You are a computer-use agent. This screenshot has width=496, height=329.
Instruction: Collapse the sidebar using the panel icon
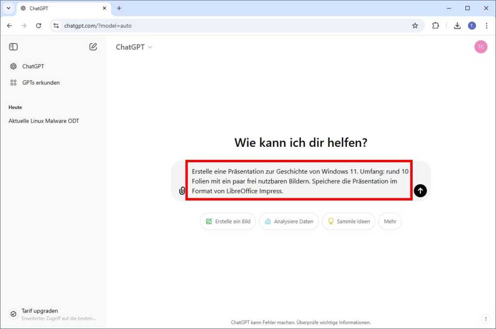coord(13,47)
